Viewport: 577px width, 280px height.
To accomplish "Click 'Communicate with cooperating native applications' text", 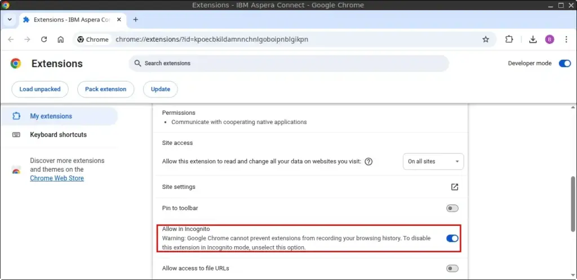I will [239, 122].
